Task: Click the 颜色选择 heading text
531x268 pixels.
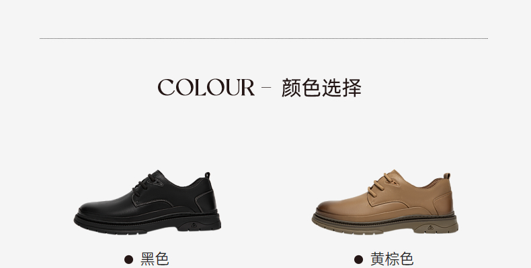Action: click(x=321, y=88)
